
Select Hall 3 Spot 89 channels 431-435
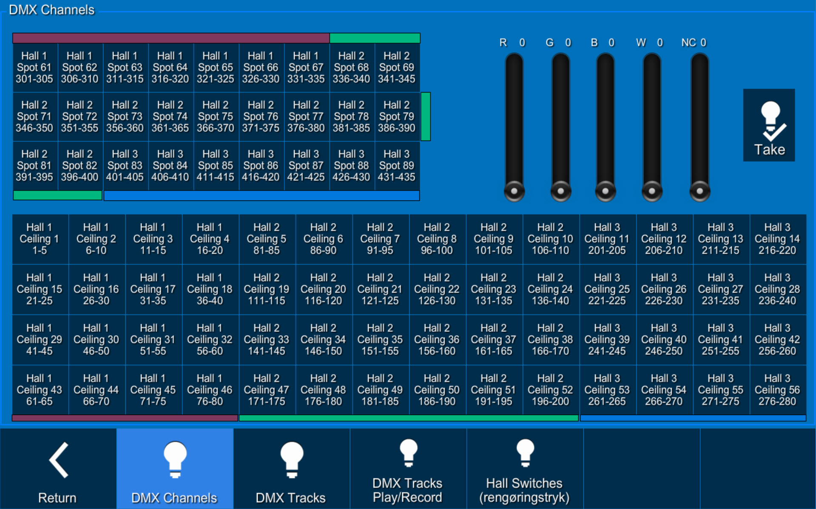pos(397,166)
